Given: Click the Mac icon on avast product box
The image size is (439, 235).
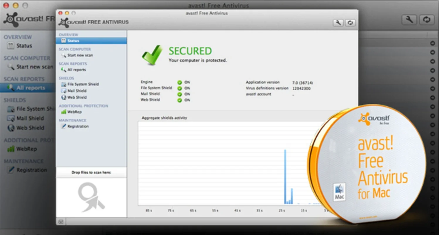Looking at the screenshot, I should pos(340,192).
